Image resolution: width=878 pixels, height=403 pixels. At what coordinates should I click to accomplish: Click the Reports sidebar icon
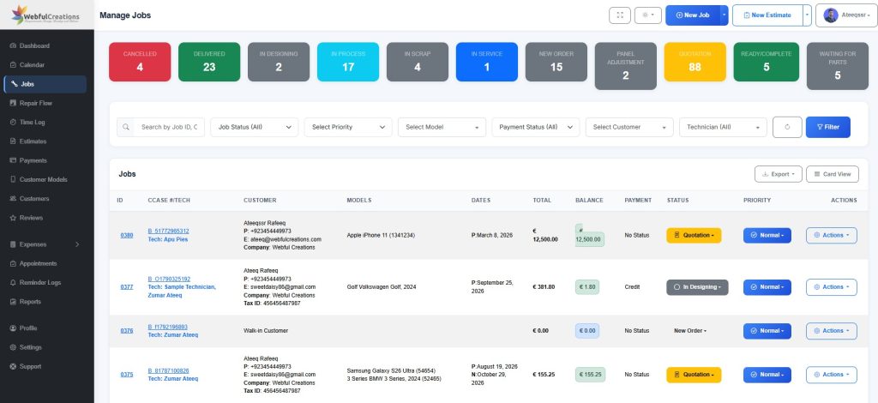(14, 302)
